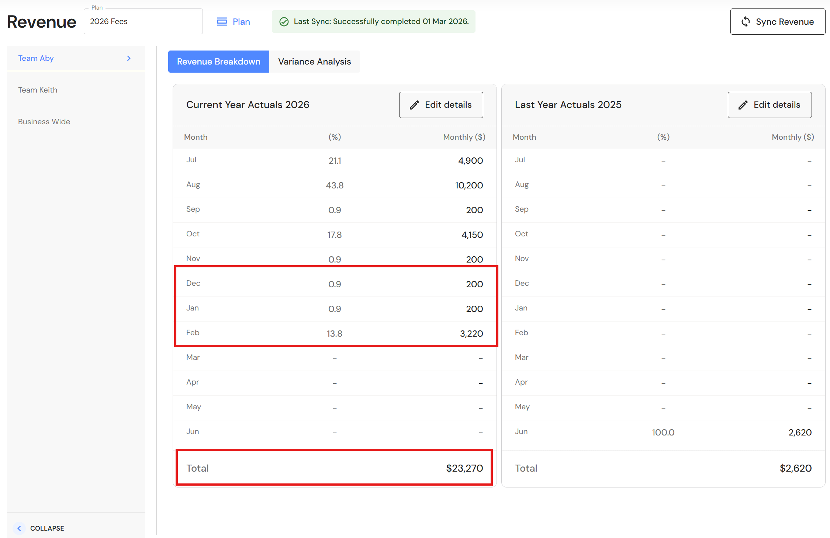Select the Revenue Breakdown tab
The image size is (830, 538).
pyautogui.click(x=219, y=62)
